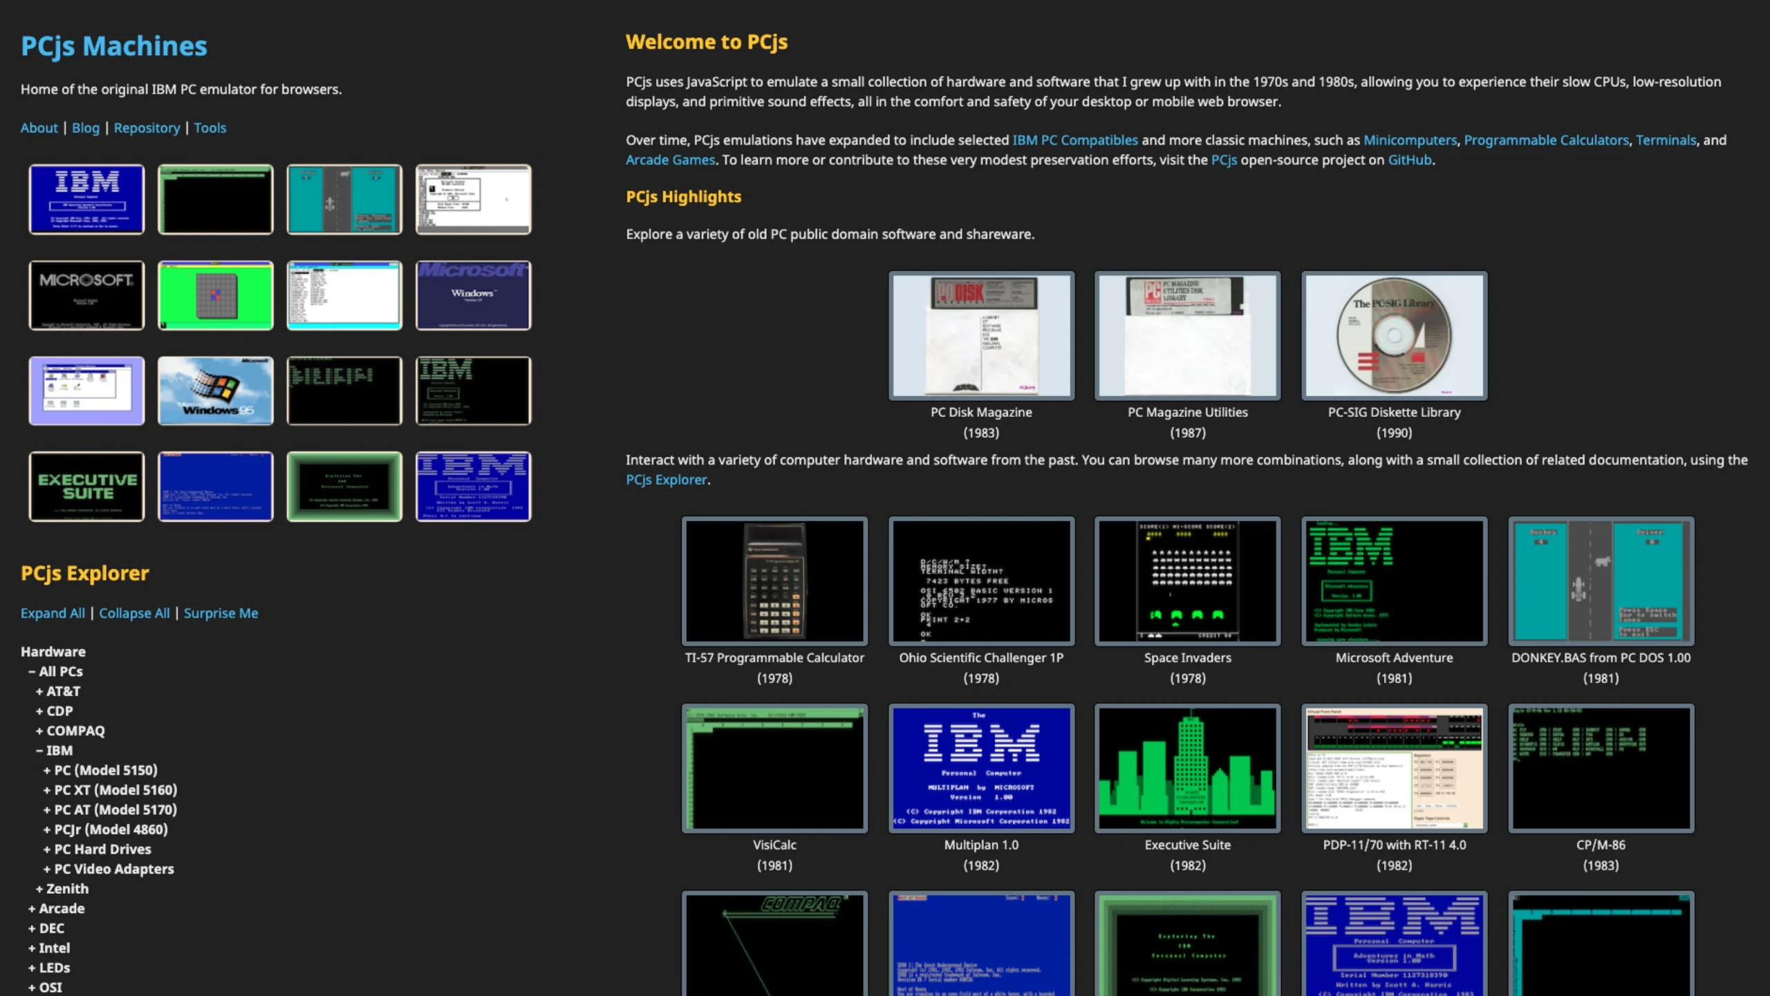1770x996 pixels.
Task: Follow the Programmable Calculators link
Action: 1546,140
